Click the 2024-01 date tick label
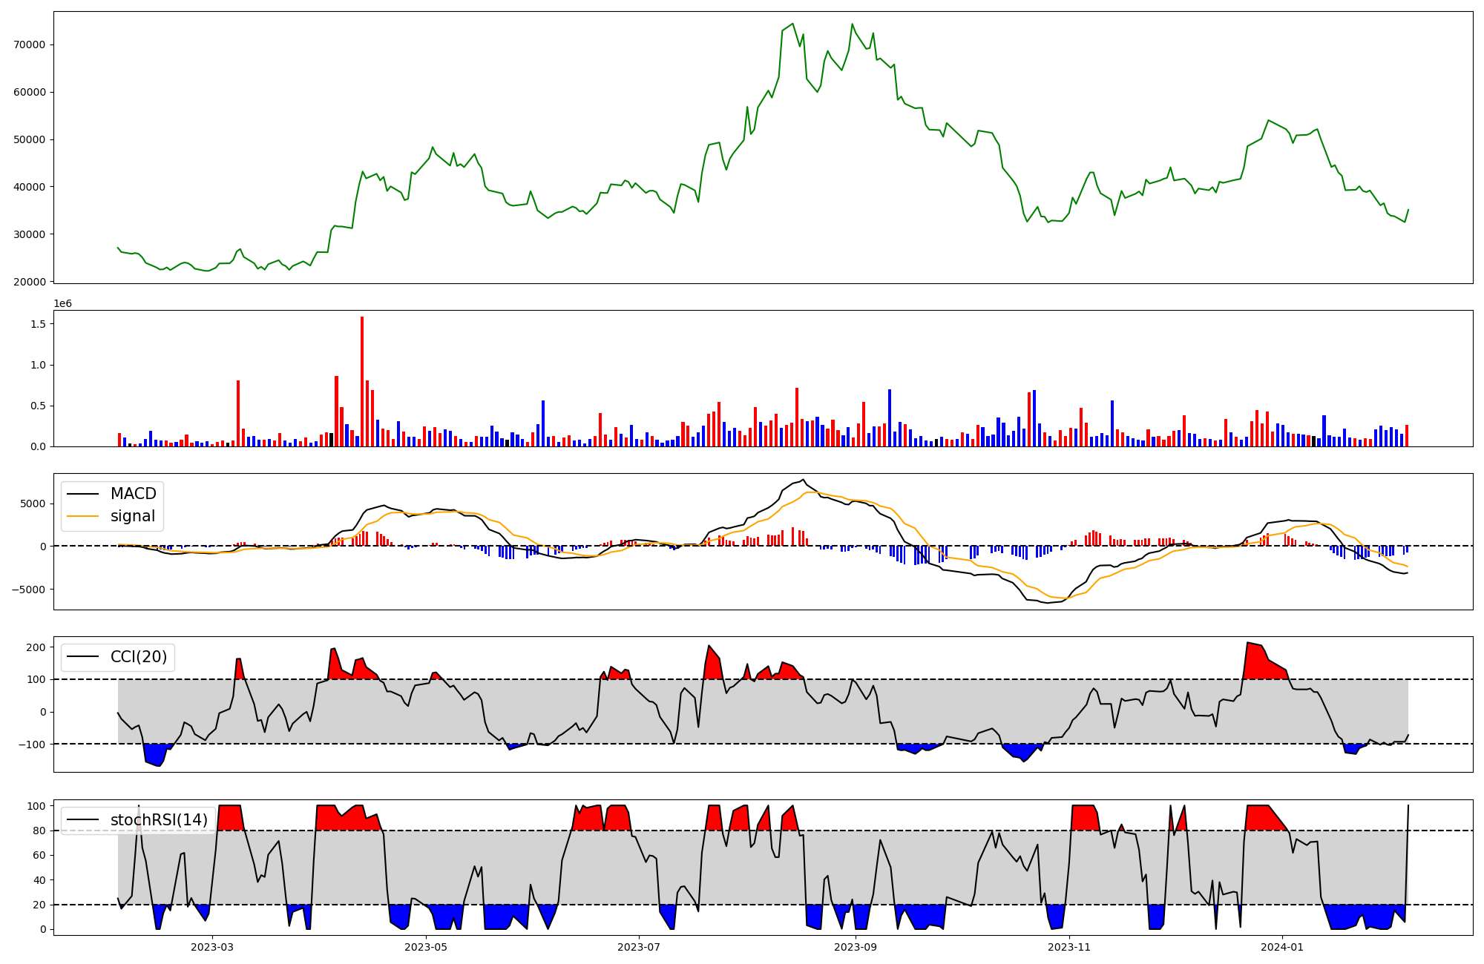1484x964 pixels. point(1282,947)
